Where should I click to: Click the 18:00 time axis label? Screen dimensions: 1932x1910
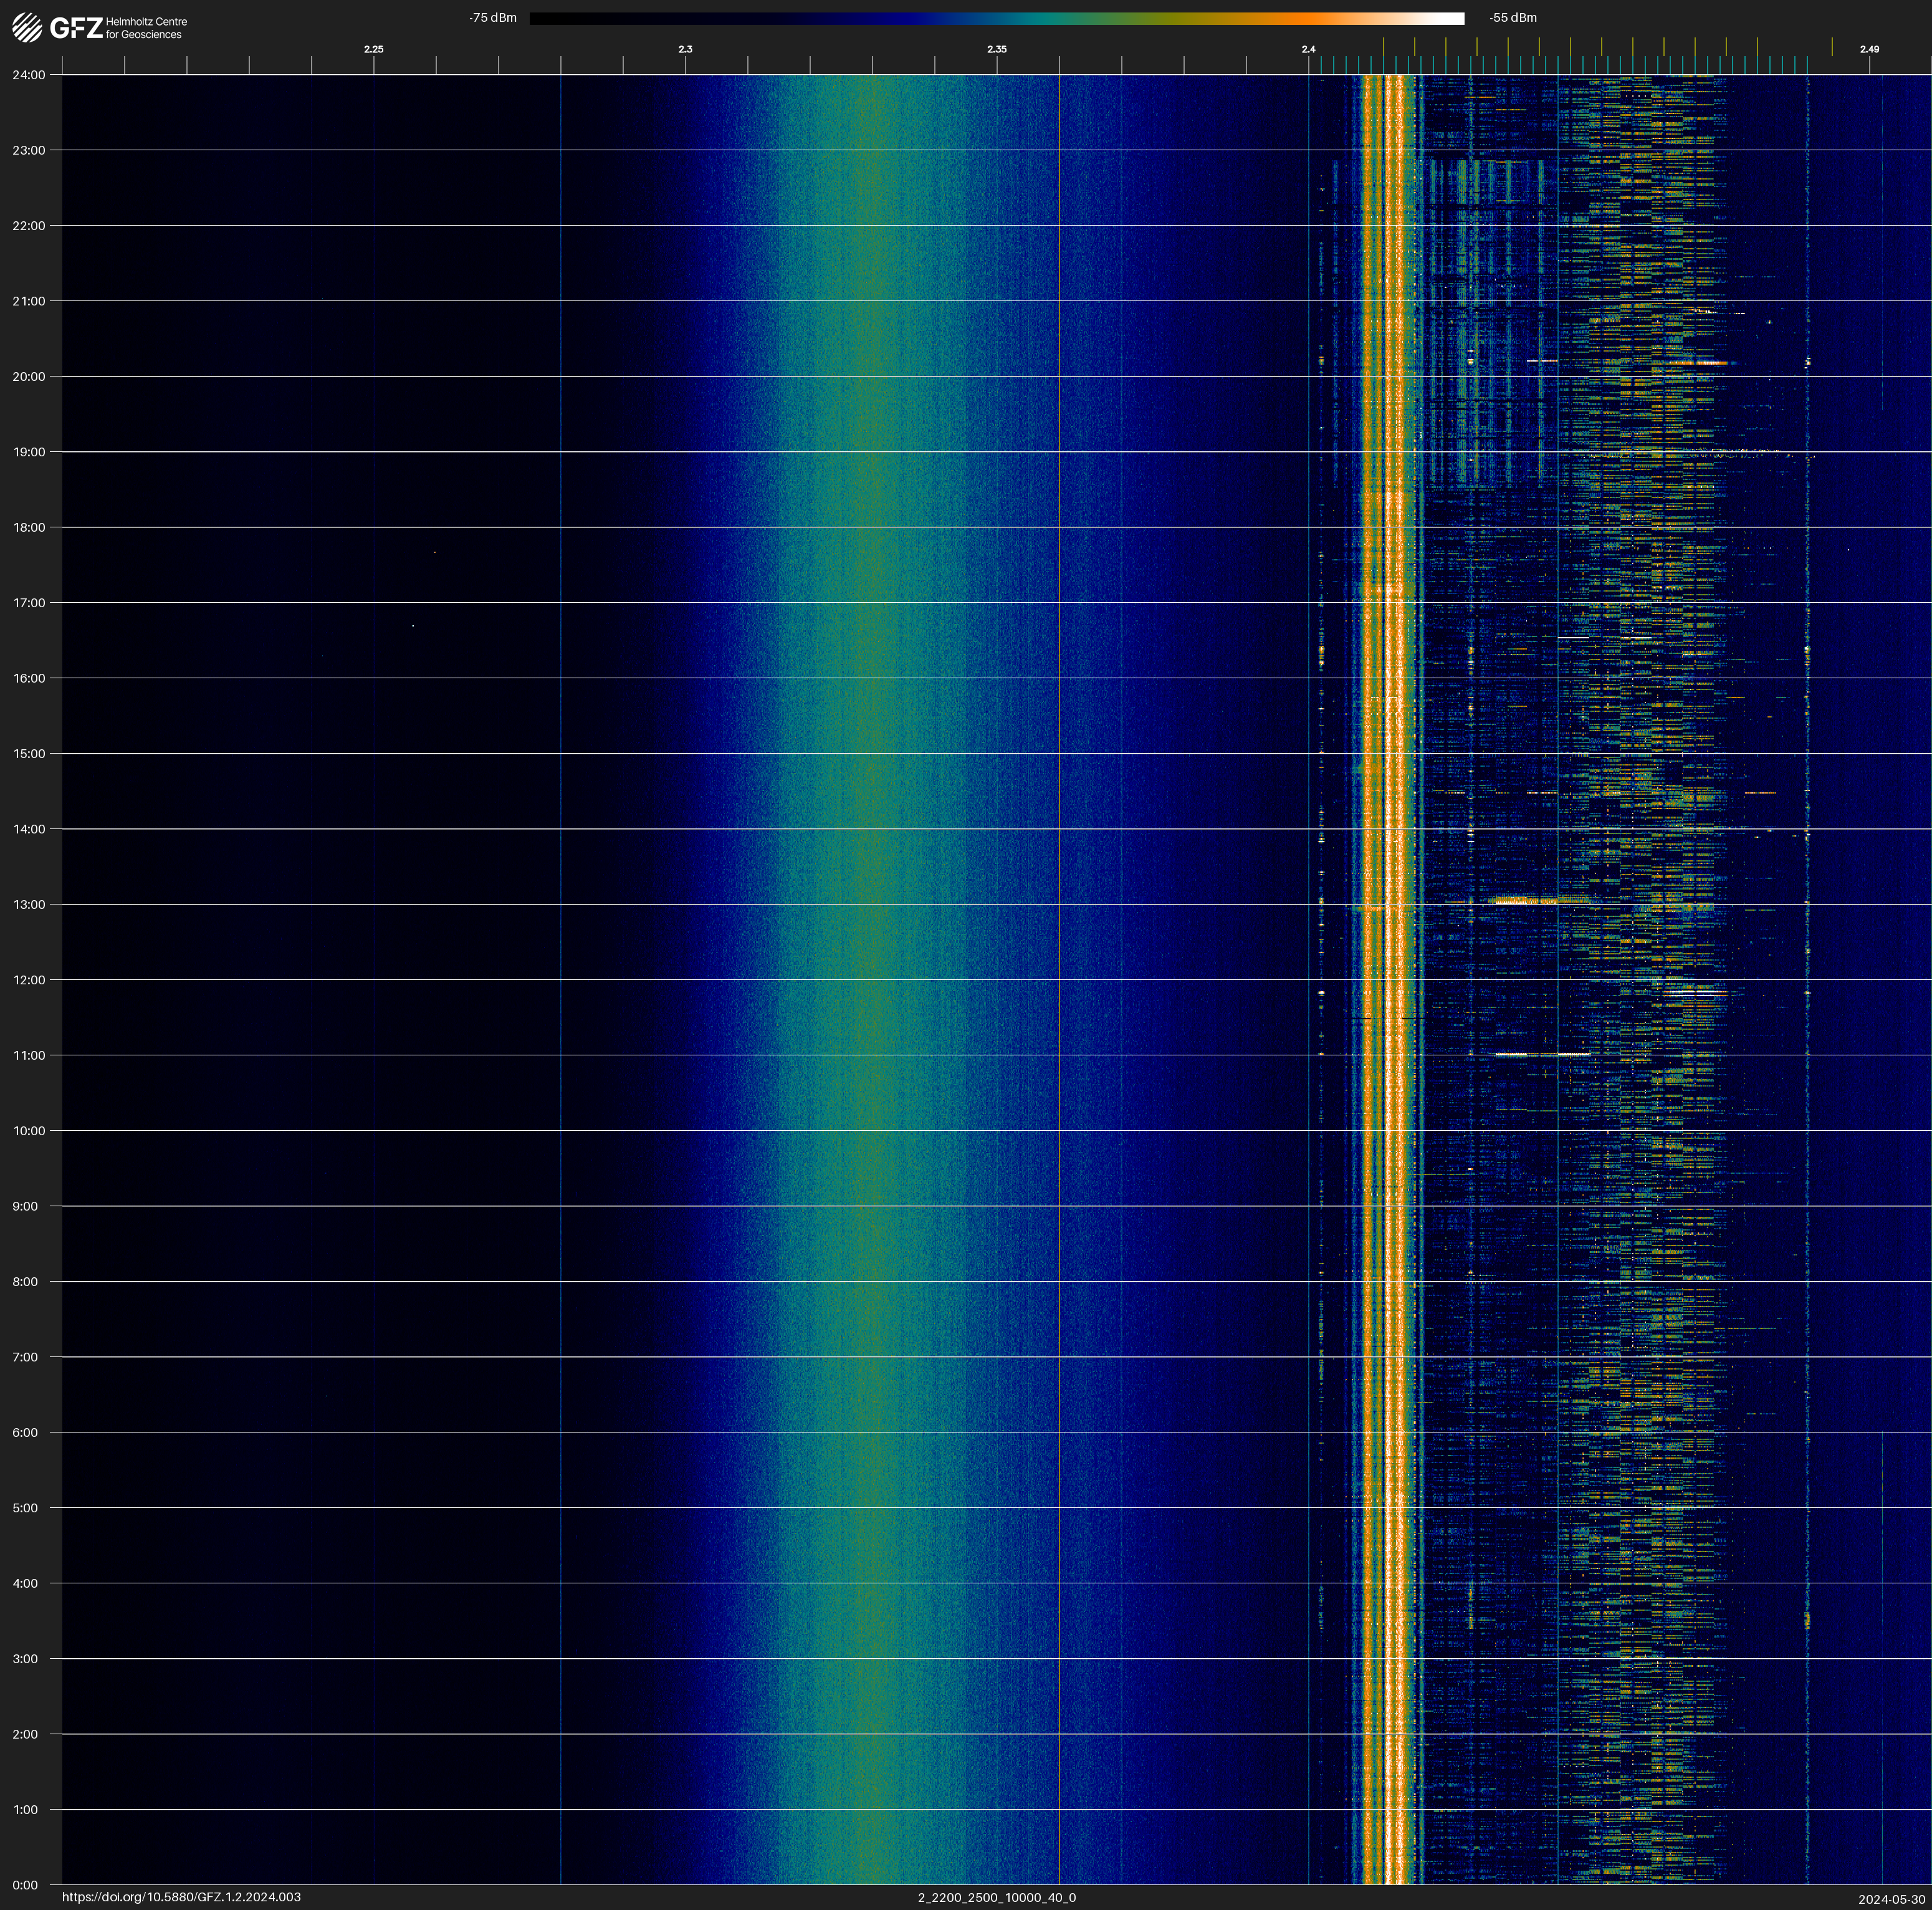tap(29, 527)
